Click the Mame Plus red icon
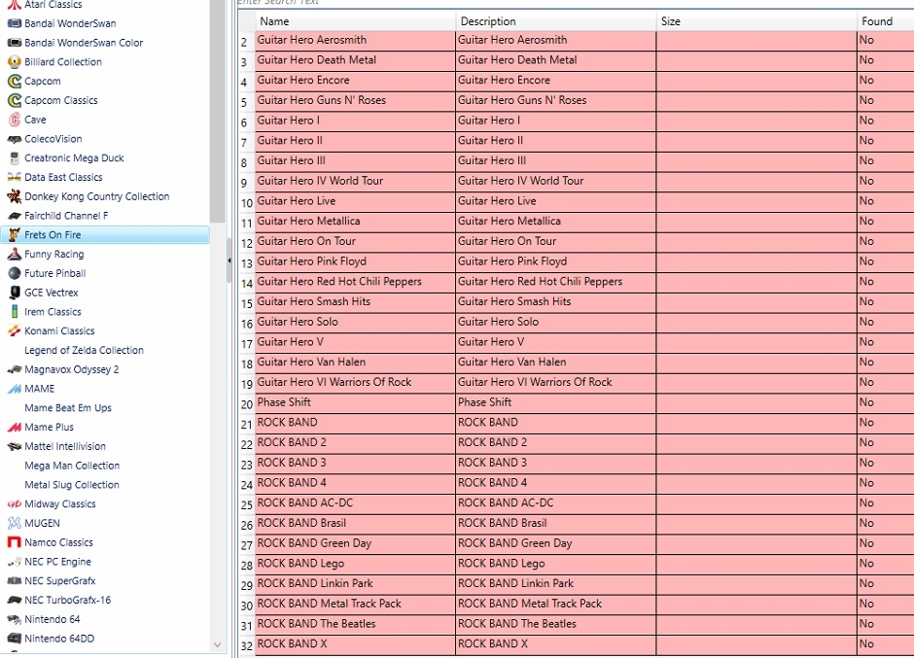The height and width of the screenshot is (658, 914). click(14, 428)
